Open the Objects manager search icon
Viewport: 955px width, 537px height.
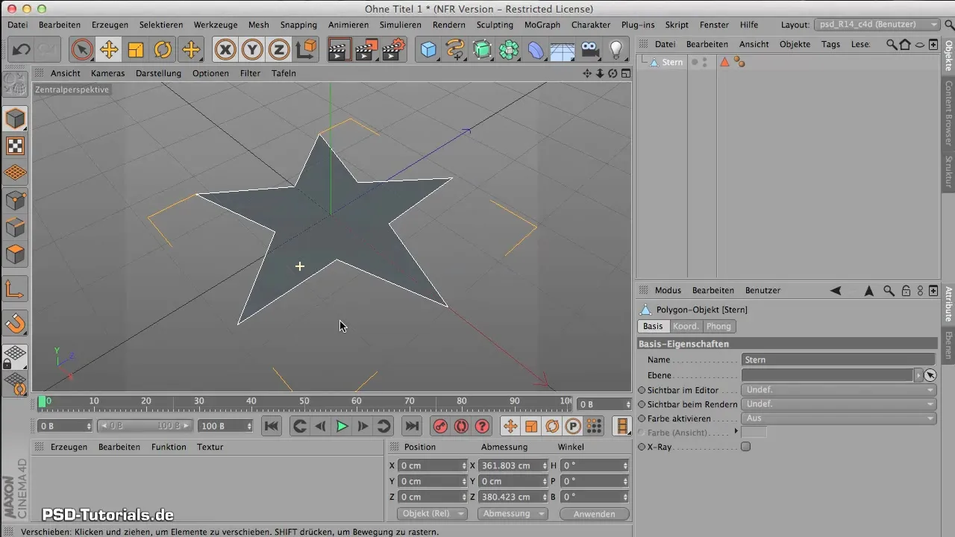click(x=892, y=45)
